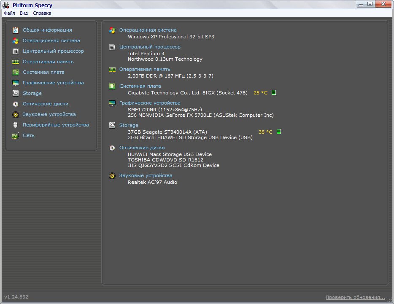Open Оперативная память heading in summary
Viewport: 394px width, 304px height.
[x=145, y=69]
